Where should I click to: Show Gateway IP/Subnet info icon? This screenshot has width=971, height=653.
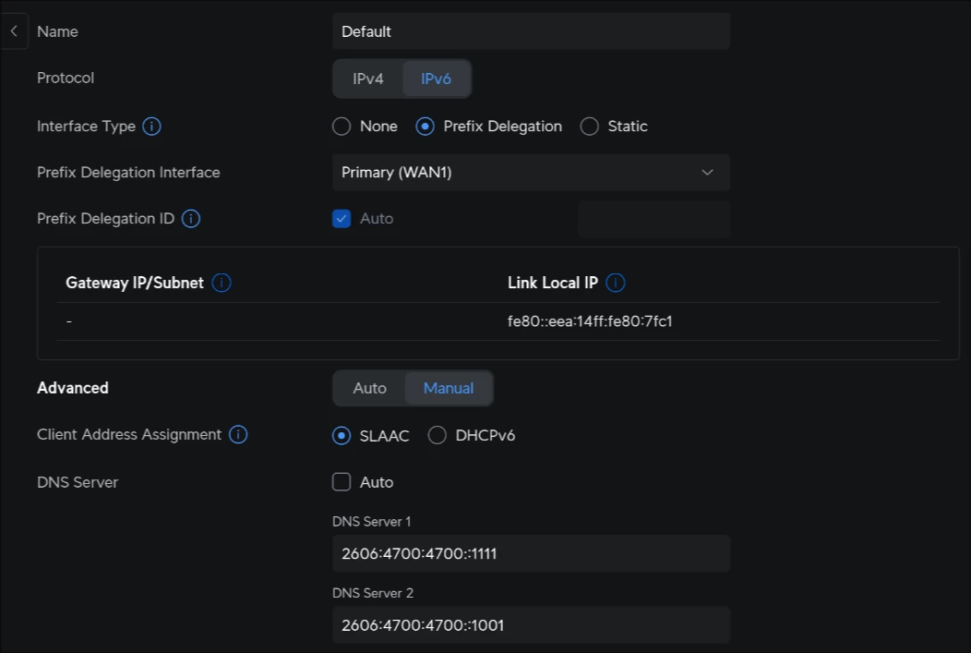222,283
